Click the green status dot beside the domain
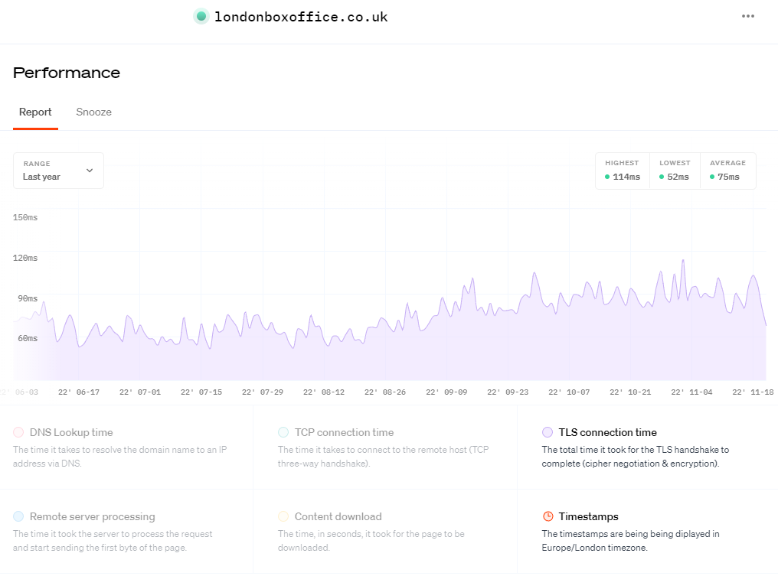The image size is (778, 576). [x=201, y=16]
